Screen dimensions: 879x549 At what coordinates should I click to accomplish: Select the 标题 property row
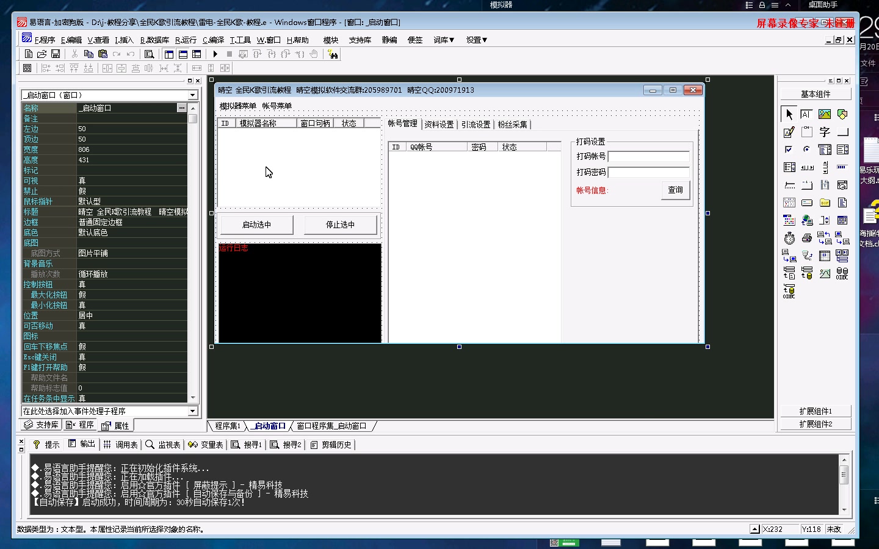click(104, 212)
